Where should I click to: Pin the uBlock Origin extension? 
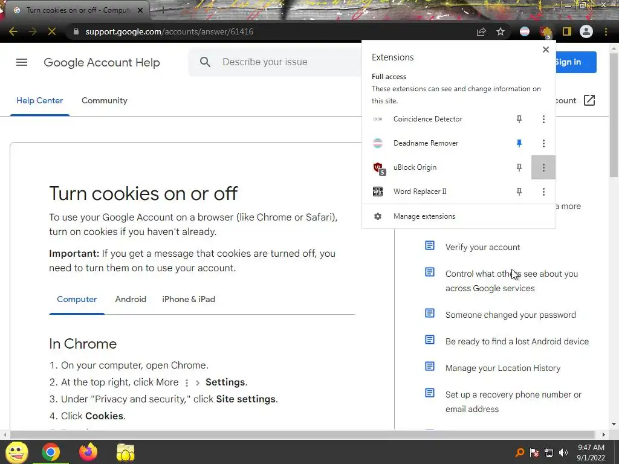pyautogui.click(x=519, y=167)
